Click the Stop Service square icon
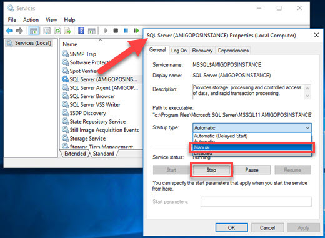 (x=116, y=31)
